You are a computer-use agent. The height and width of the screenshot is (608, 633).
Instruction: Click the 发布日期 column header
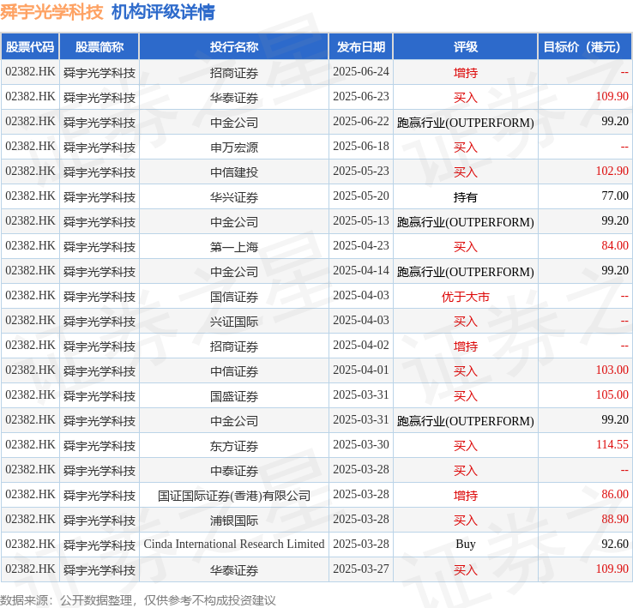pos(361,47)
